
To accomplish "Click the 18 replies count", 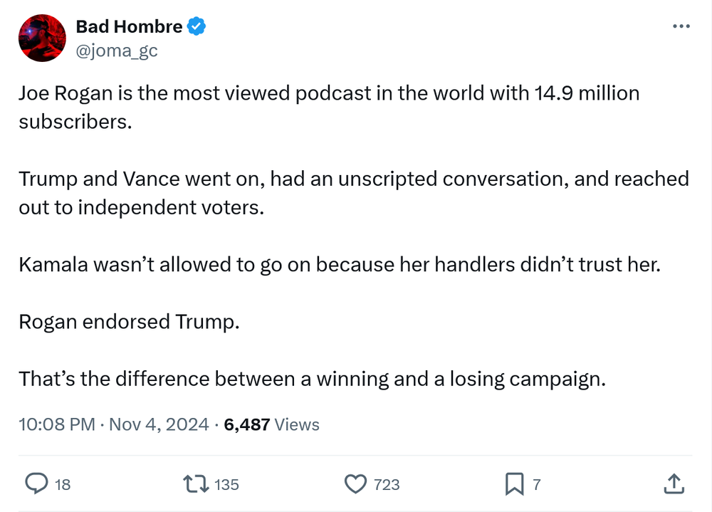I will coord(63,485).
